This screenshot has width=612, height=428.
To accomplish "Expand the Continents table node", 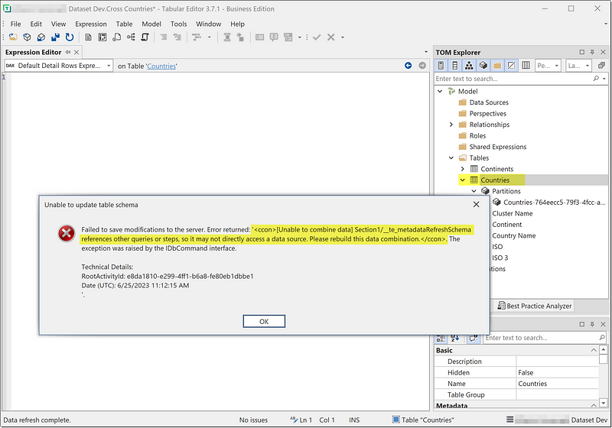I will pos(463,169).
